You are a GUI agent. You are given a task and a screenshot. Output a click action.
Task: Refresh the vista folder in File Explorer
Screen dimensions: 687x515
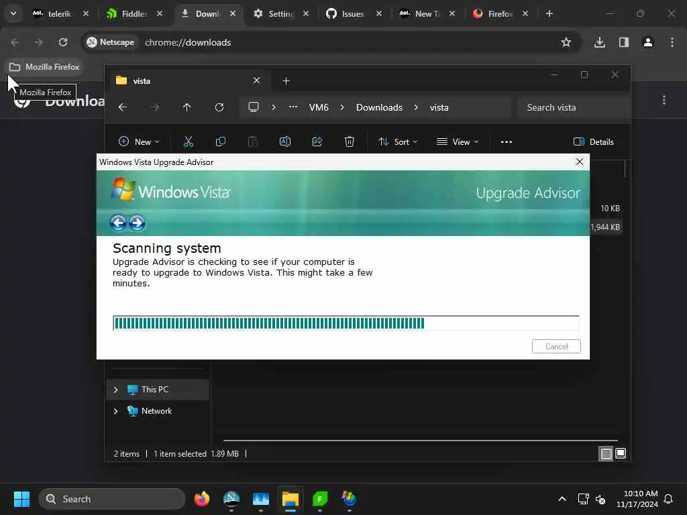[x=219, y=107]
